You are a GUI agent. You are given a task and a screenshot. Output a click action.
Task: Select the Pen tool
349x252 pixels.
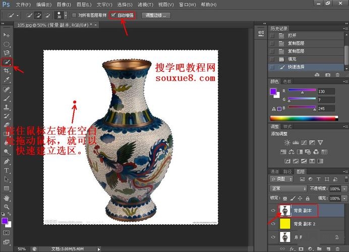(x=7, y=161)
